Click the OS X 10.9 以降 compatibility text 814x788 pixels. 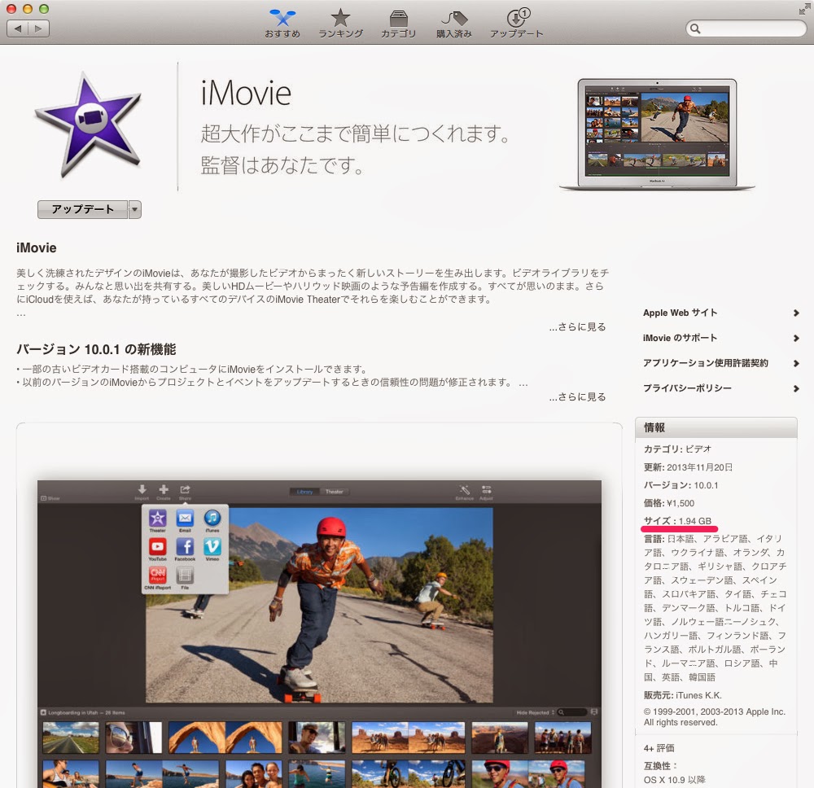pyautogui.click(x=675, y=780)
